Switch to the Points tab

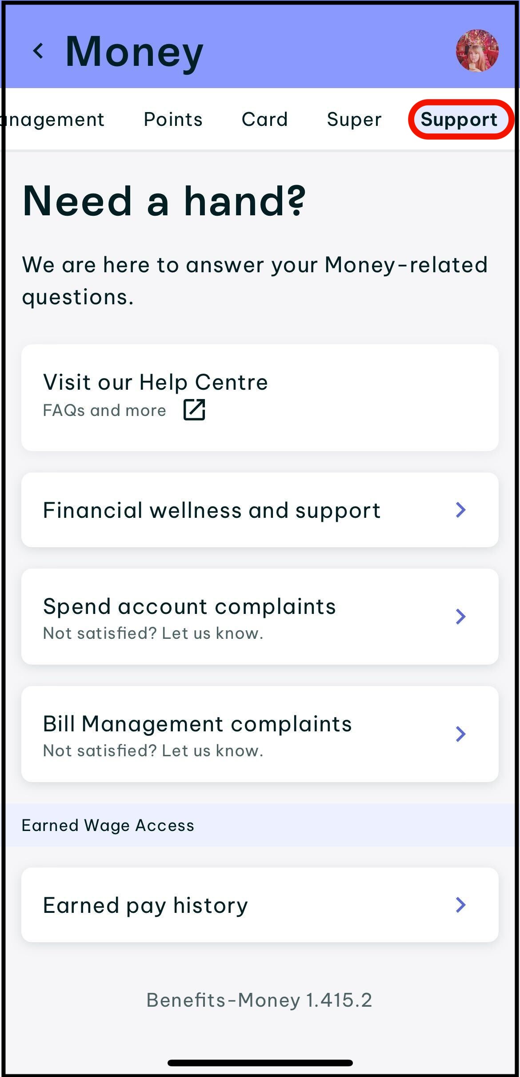click(173, 119)
